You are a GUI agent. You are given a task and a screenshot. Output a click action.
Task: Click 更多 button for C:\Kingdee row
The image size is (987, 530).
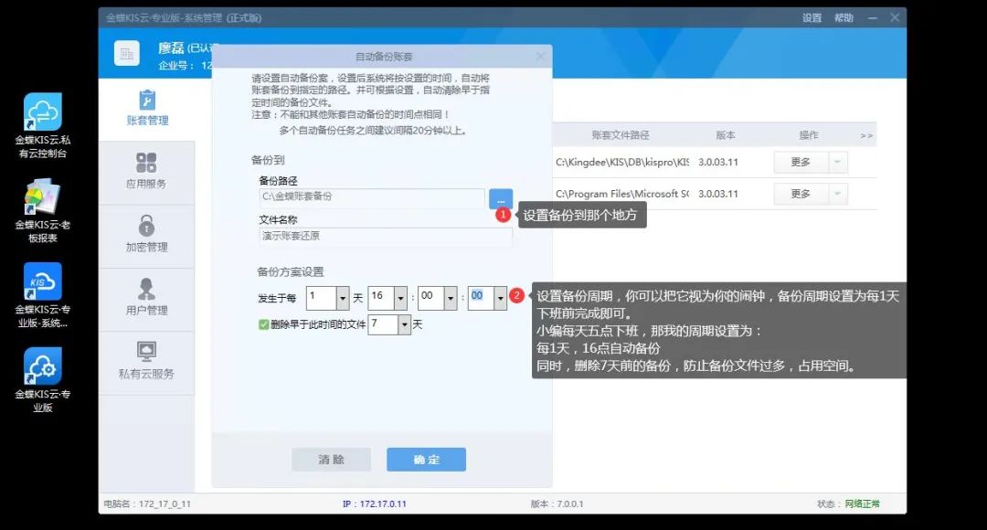point(801,163)
